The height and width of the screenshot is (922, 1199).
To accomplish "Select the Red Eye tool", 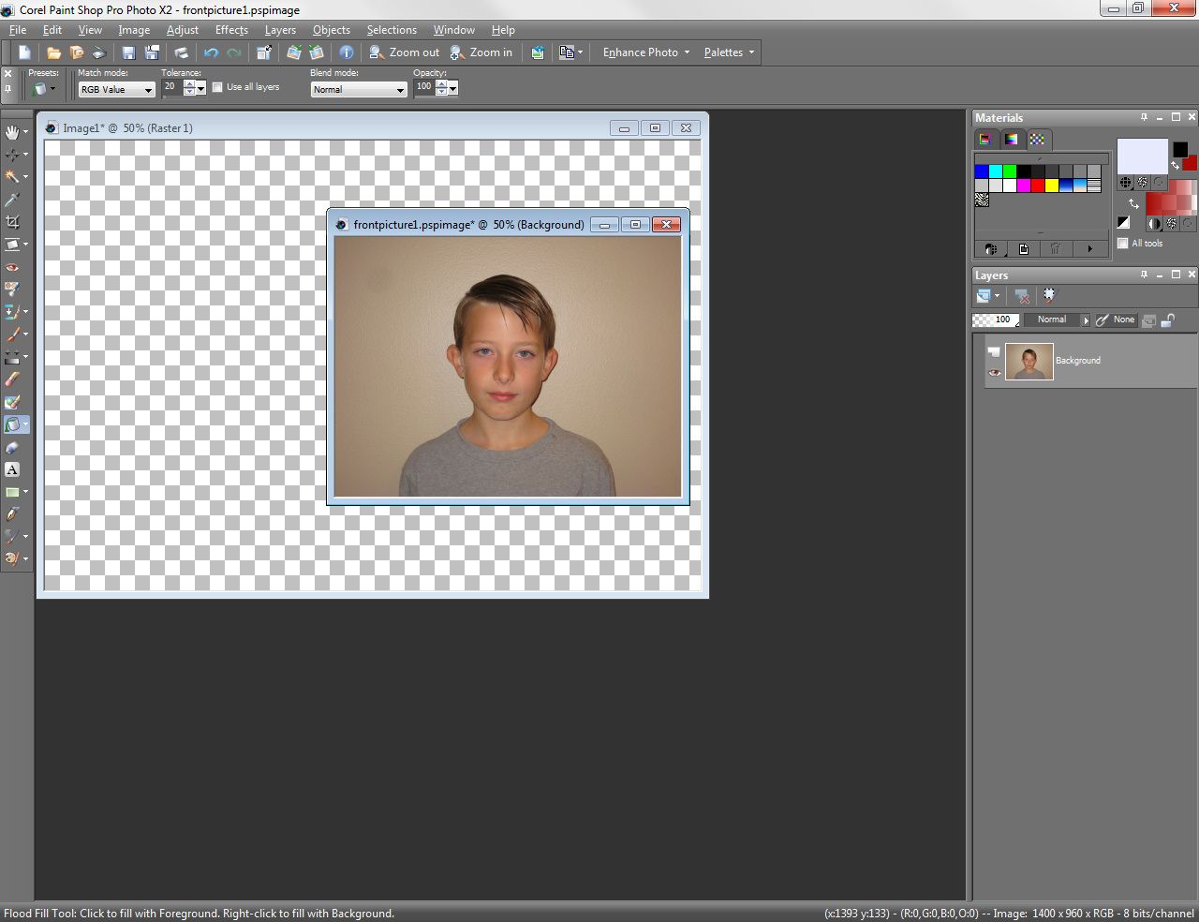I will pyautogui.click(x=12, y=267).
